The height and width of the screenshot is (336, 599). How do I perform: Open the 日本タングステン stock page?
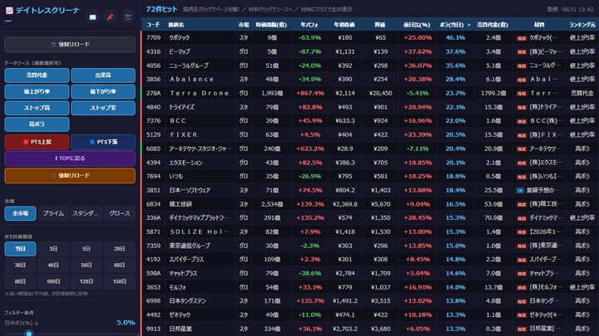click(187, 301)
